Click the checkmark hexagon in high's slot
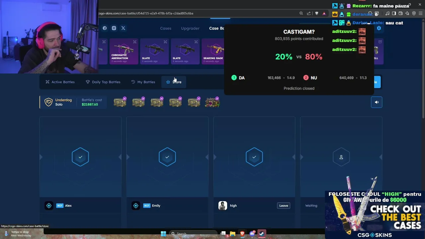Screen dimensions: 425x239 point(254,157)
